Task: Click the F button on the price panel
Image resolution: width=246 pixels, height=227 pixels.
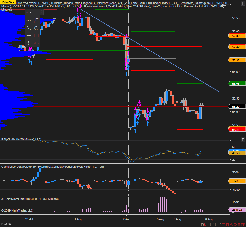Action: pyautogui.click(x=243, y=3)
